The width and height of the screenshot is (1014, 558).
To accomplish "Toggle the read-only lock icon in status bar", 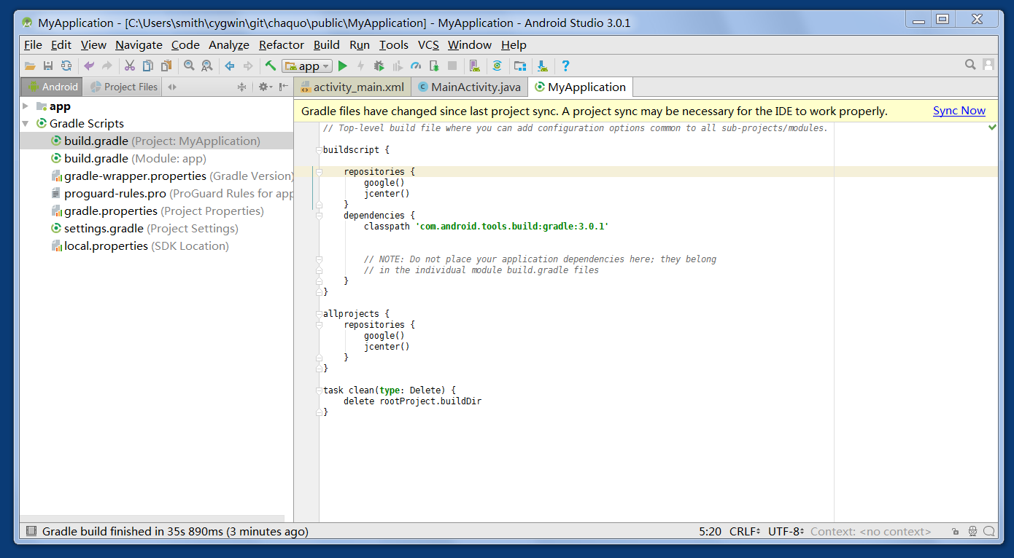I will [956, 532].
